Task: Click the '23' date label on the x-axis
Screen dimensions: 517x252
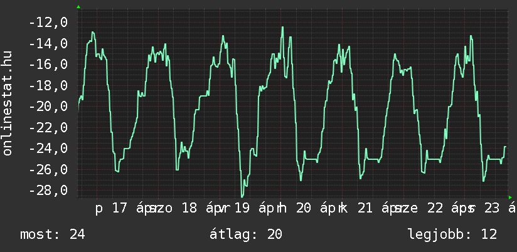Action: point(492,209)
